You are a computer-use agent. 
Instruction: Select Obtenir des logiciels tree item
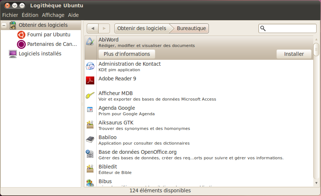point(41,25)
